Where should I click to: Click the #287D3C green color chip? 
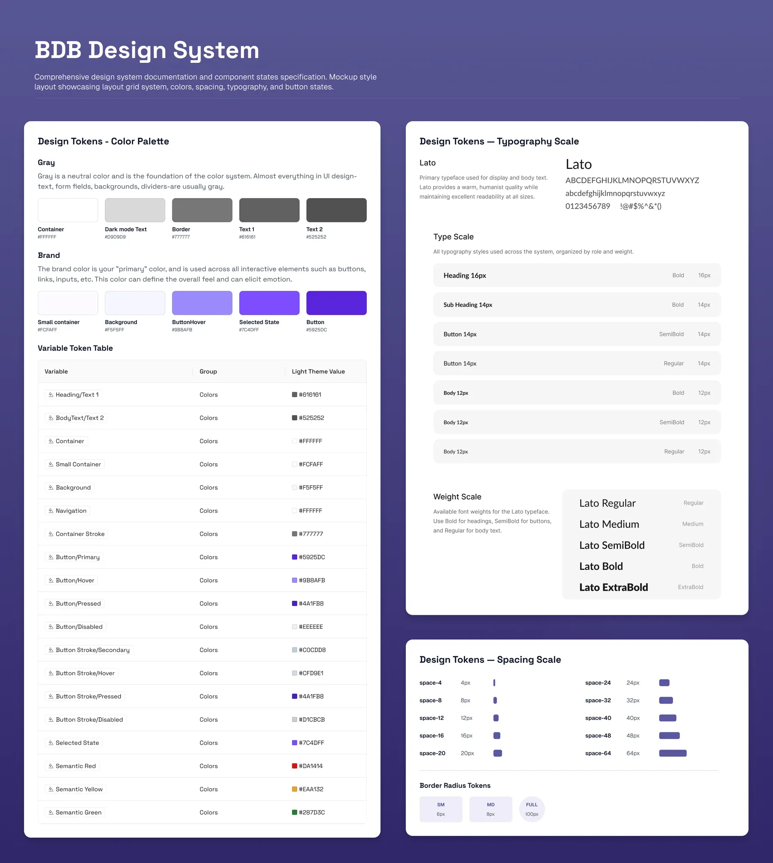pyautogui.click(x=295, y=812)
